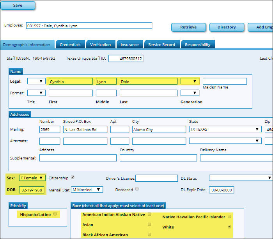The width and height of the screenshot is (273, 239).
Task: Open the Legal name Generation dropdown
Action: (x=190, y=81)
